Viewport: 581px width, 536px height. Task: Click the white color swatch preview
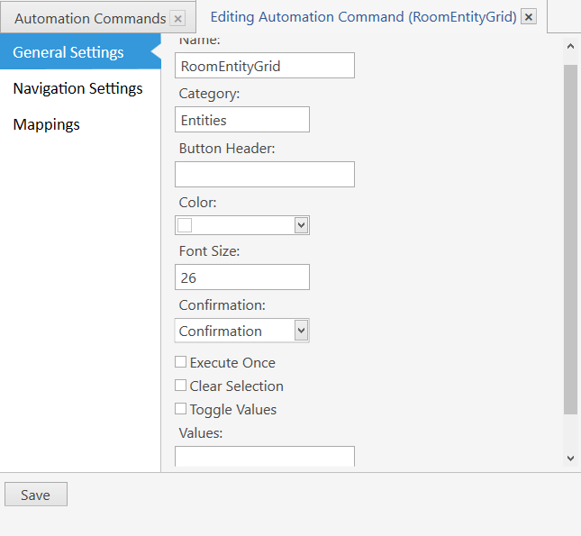185,225
